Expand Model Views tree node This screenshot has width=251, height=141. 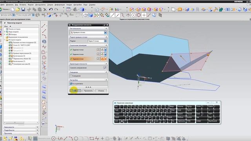(x=5, y=32)
